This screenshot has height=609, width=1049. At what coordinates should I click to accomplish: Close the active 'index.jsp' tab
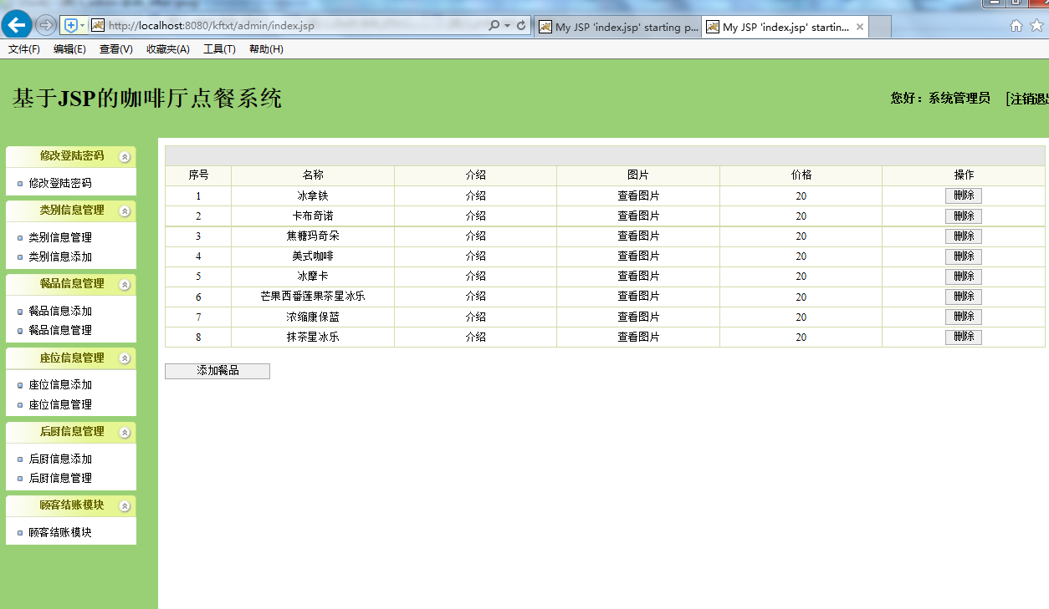click(859, 27)
